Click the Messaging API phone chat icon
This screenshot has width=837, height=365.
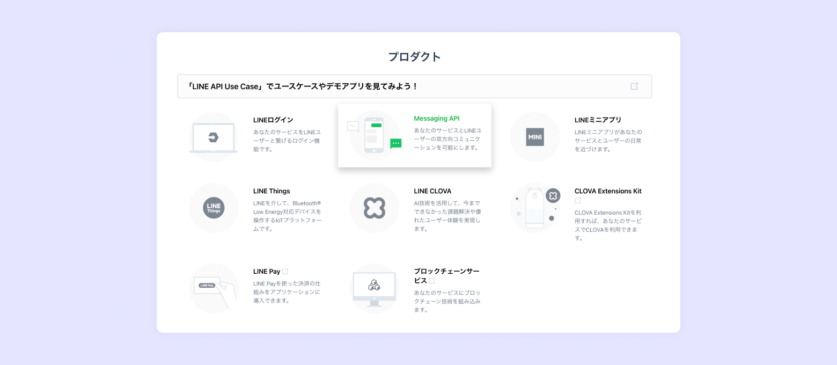375,135
